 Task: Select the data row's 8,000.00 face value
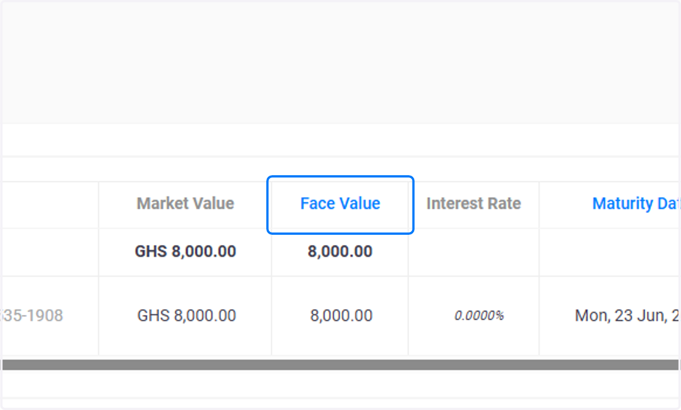342,315
